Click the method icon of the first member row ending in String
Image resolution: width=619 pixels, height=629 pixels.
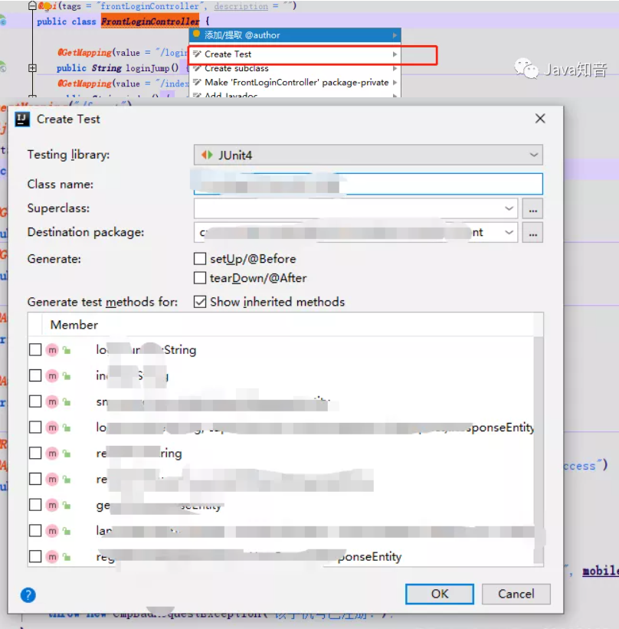[x=52, y=350]
